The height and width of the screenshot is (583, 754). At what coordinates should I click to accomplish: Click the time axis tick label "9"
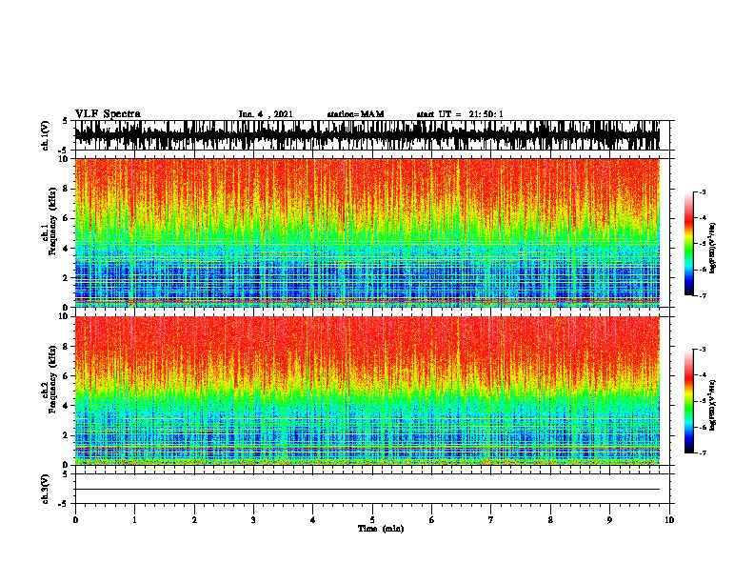coord(609,520)
